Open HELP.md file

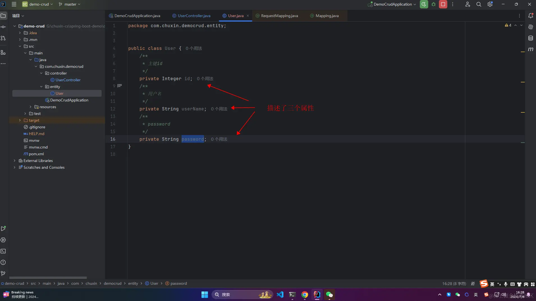pyautogui.click(x=36, y=134)
